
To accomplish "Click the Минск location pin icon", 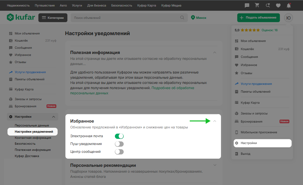I will [193, 18].
